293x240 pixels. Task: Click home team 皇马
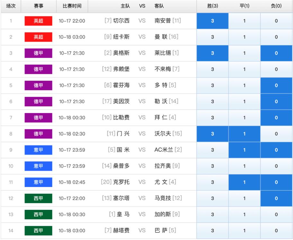[x=123, y=214]
